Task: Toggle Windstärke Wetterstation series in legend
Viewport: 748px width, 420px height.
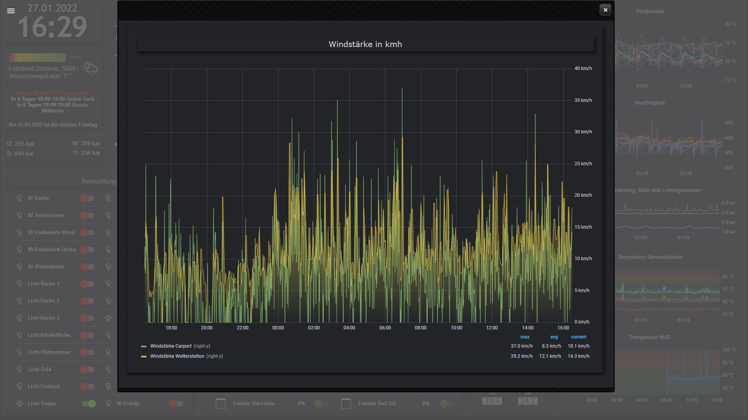Action: click(177, 356)
